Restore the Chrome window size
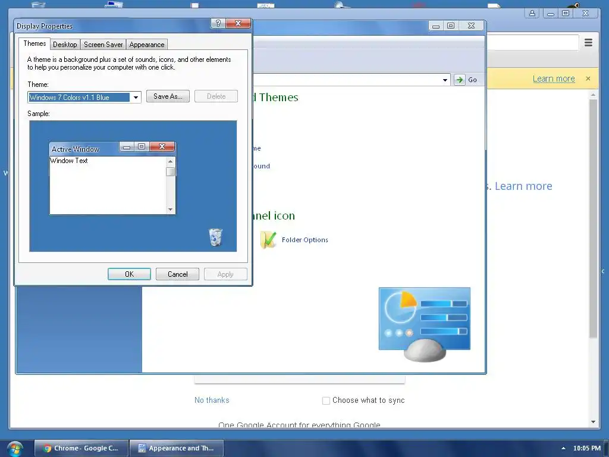The image size is (609, 457). [566, 13]
